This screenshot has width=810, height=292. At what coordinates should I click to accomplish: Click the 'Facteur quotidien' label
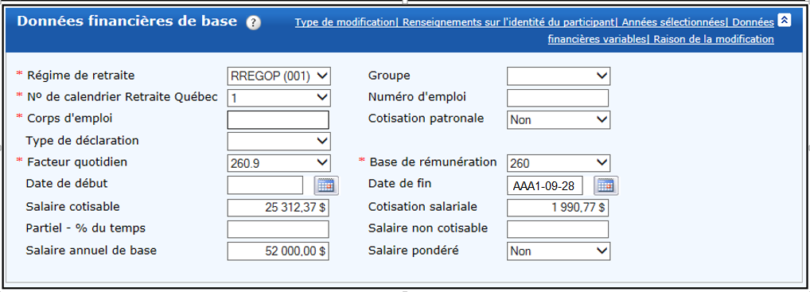(x=77, y=162)
